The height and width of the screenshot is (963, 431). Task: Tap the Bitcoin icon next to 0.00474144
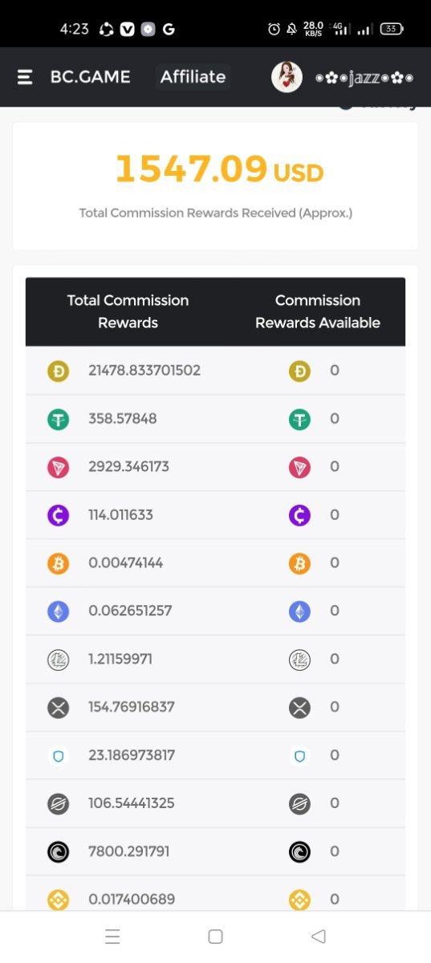click(x=58, y=563)
